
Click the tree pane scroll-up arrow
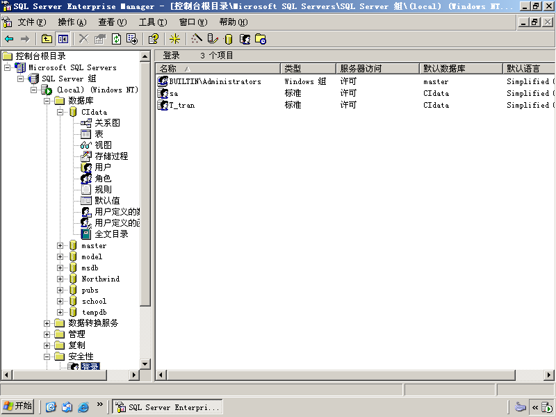[x=145, y=56]
